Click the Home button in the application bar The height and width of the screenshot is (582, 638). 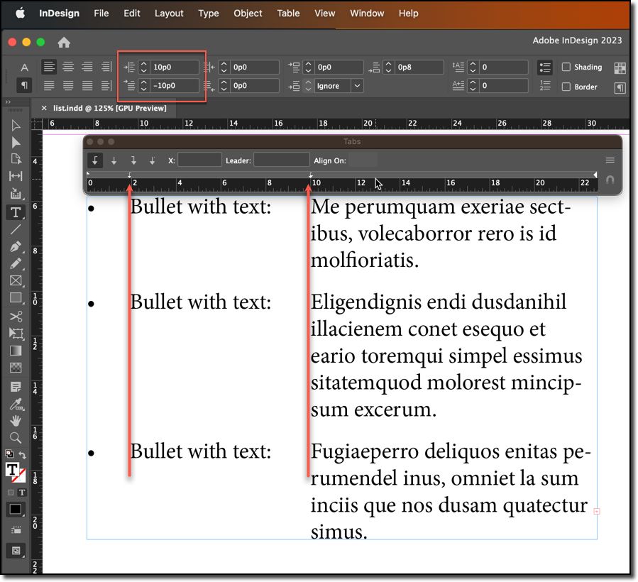pos(63,43)
